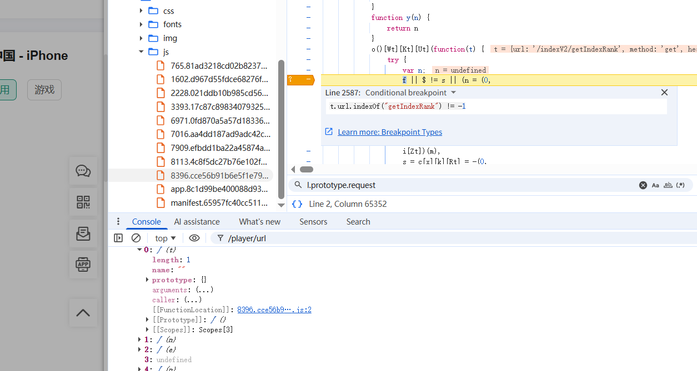Toggle regular expression (.*) in search
This screenshot has height=371, width=697.
click(680, 185)
